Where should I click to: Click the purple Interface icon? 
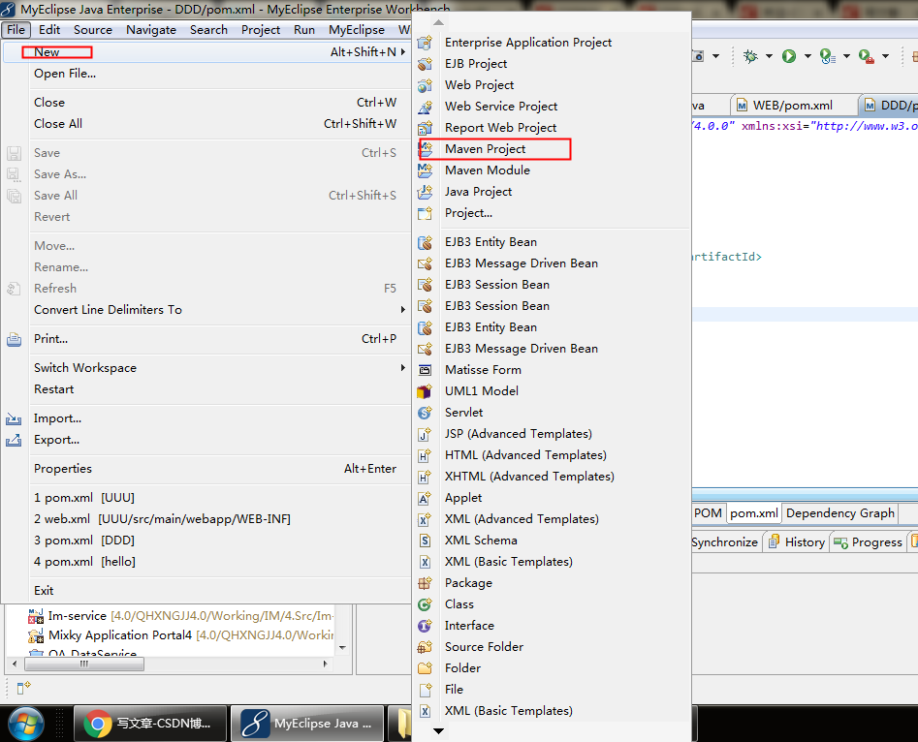click(x=425, y=626)
